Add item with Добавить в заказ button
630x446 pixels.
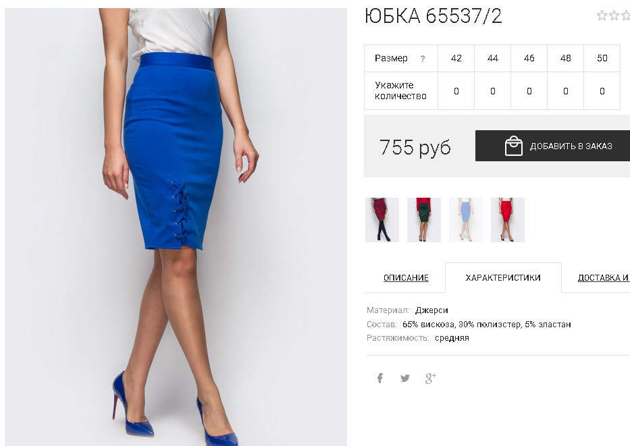point(553,146)
